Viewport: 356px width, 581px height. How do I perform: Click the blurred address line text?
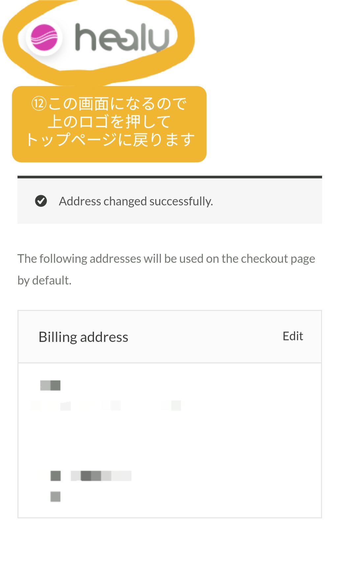click(x=106, y=406)
